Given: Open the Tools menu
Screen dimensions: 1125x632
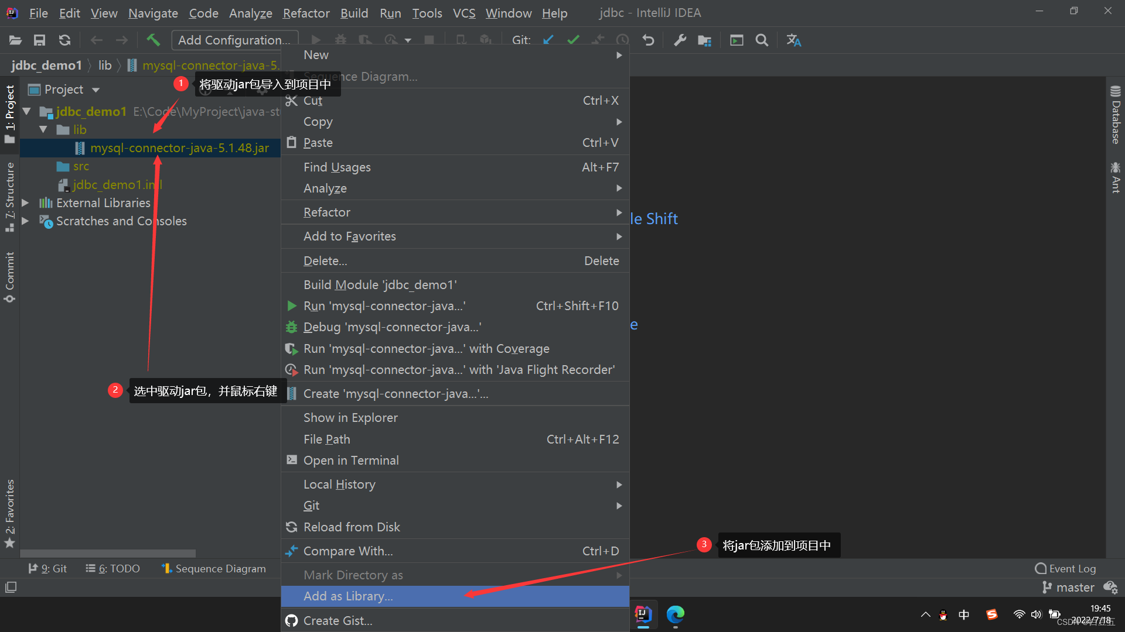Looking at the screenshot, I should tap(427, 13).
